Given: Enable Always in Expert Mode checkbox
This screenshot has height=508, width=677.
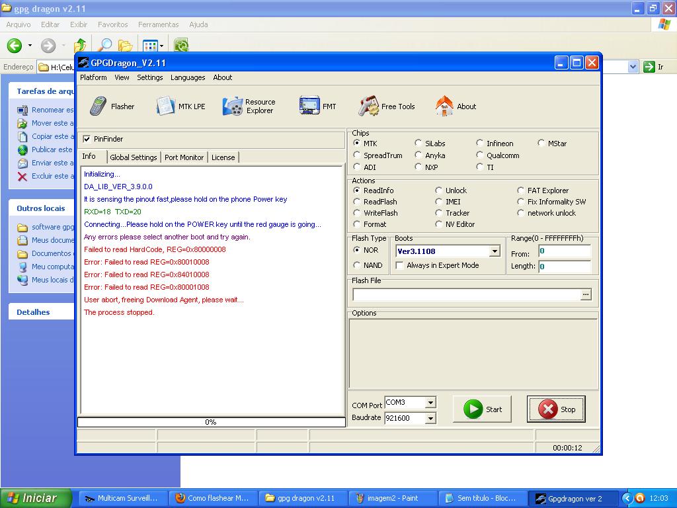Looking at the screenshot, I should pos(400,265).
